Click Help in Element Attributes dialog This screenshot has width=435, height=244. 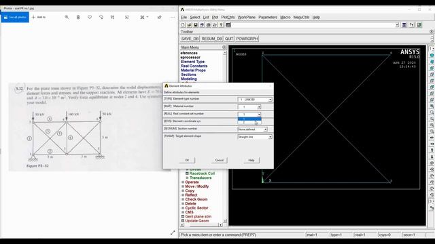click(x=251, y=160)
